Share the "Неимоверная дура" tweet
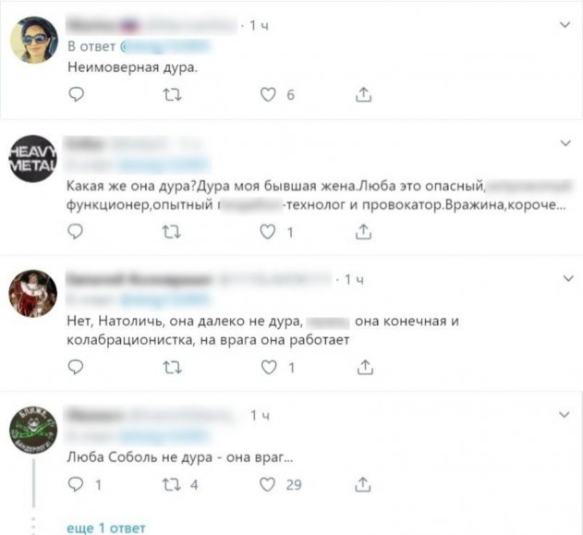This screenshot has width=583, height=535. [364, 94]
